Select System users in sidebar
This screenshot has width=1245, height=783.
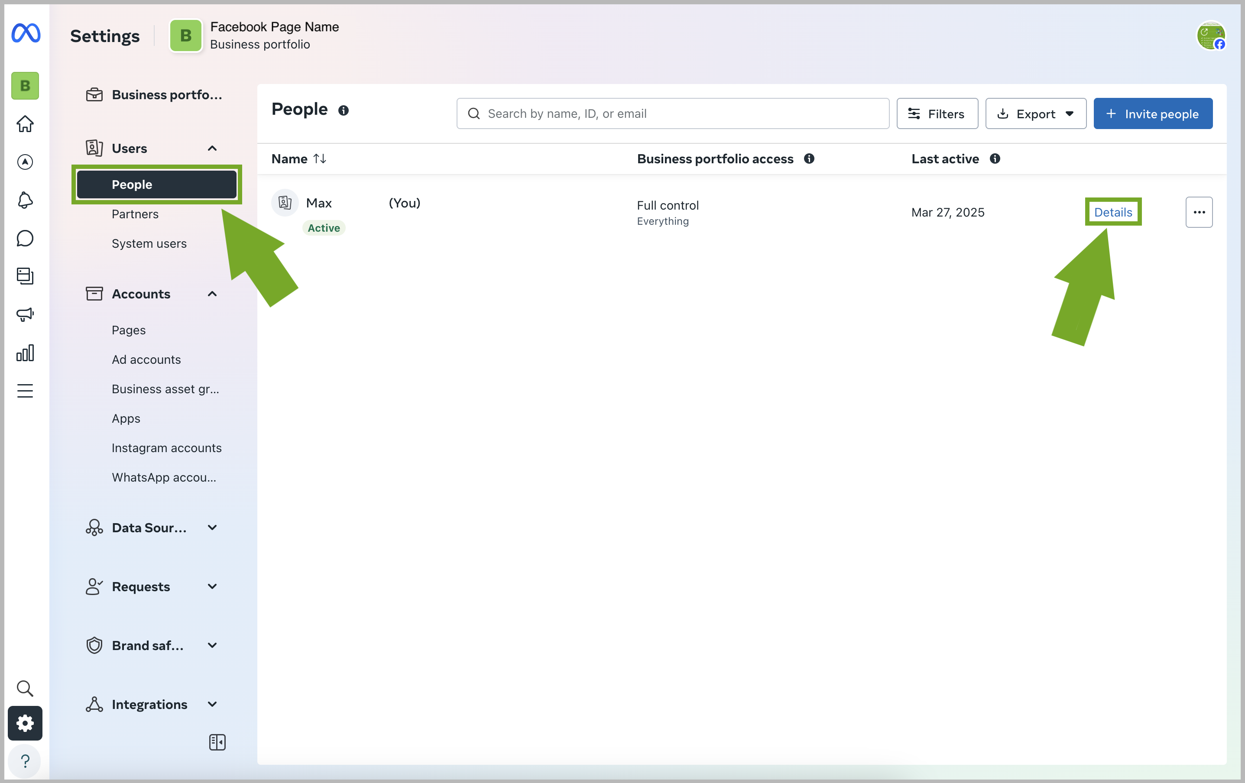pos(149,243)
